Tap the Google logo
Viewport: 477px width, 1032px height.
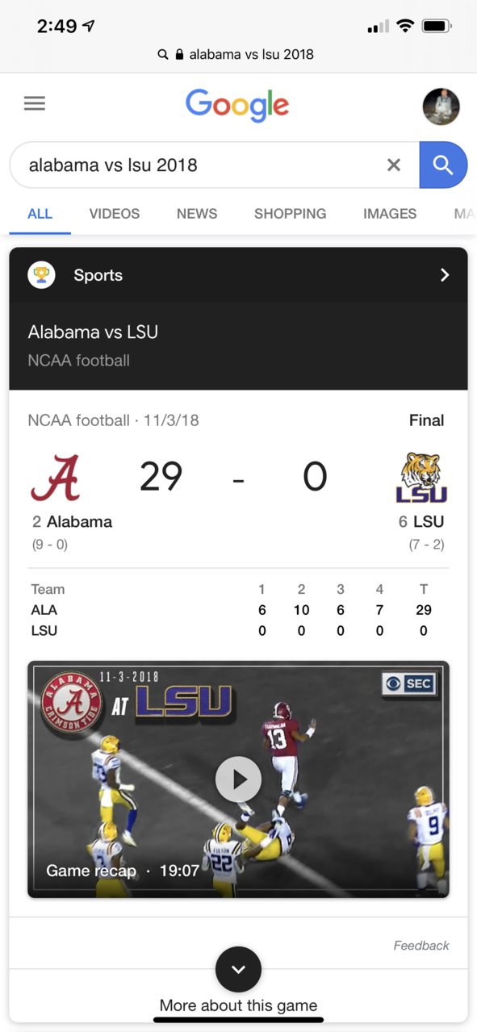point(237,106)
